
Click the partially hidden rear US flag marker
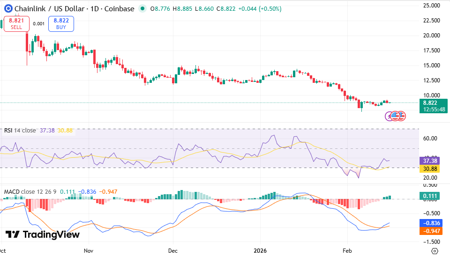[403, 116]
